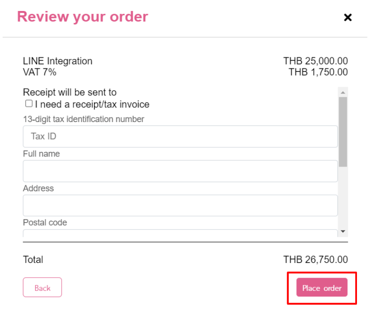The image size is (368, 312).
Task: Click the 13-digit tax identification number label
Action: [x=84, y=119]
